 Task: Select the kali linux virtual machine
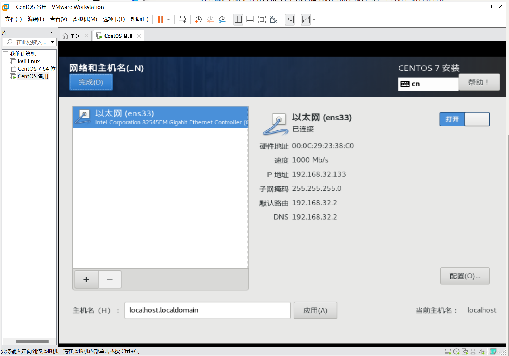click(x=29, y=61)
